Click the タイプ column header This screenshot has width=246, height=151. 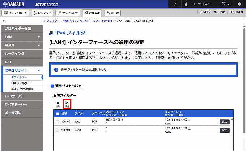tap(79, 113)
